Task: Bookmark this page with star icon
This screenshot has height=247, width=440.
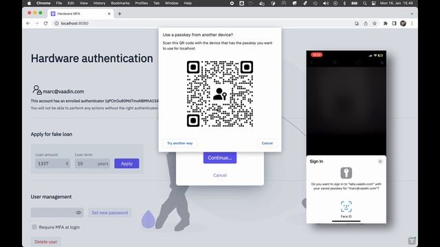Action: (x=375, y=23)
